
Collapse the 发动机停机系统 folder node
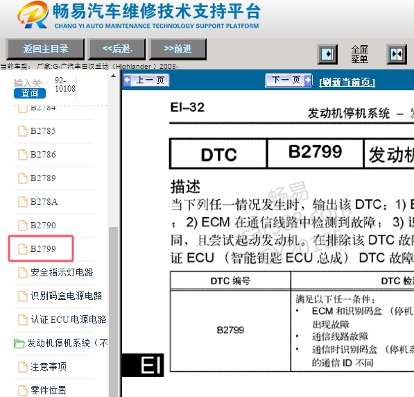tap(67, 343)
